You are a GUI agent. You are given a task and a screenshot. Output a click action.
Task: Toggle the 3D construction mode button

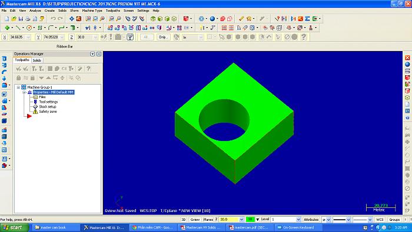[184, 220]
